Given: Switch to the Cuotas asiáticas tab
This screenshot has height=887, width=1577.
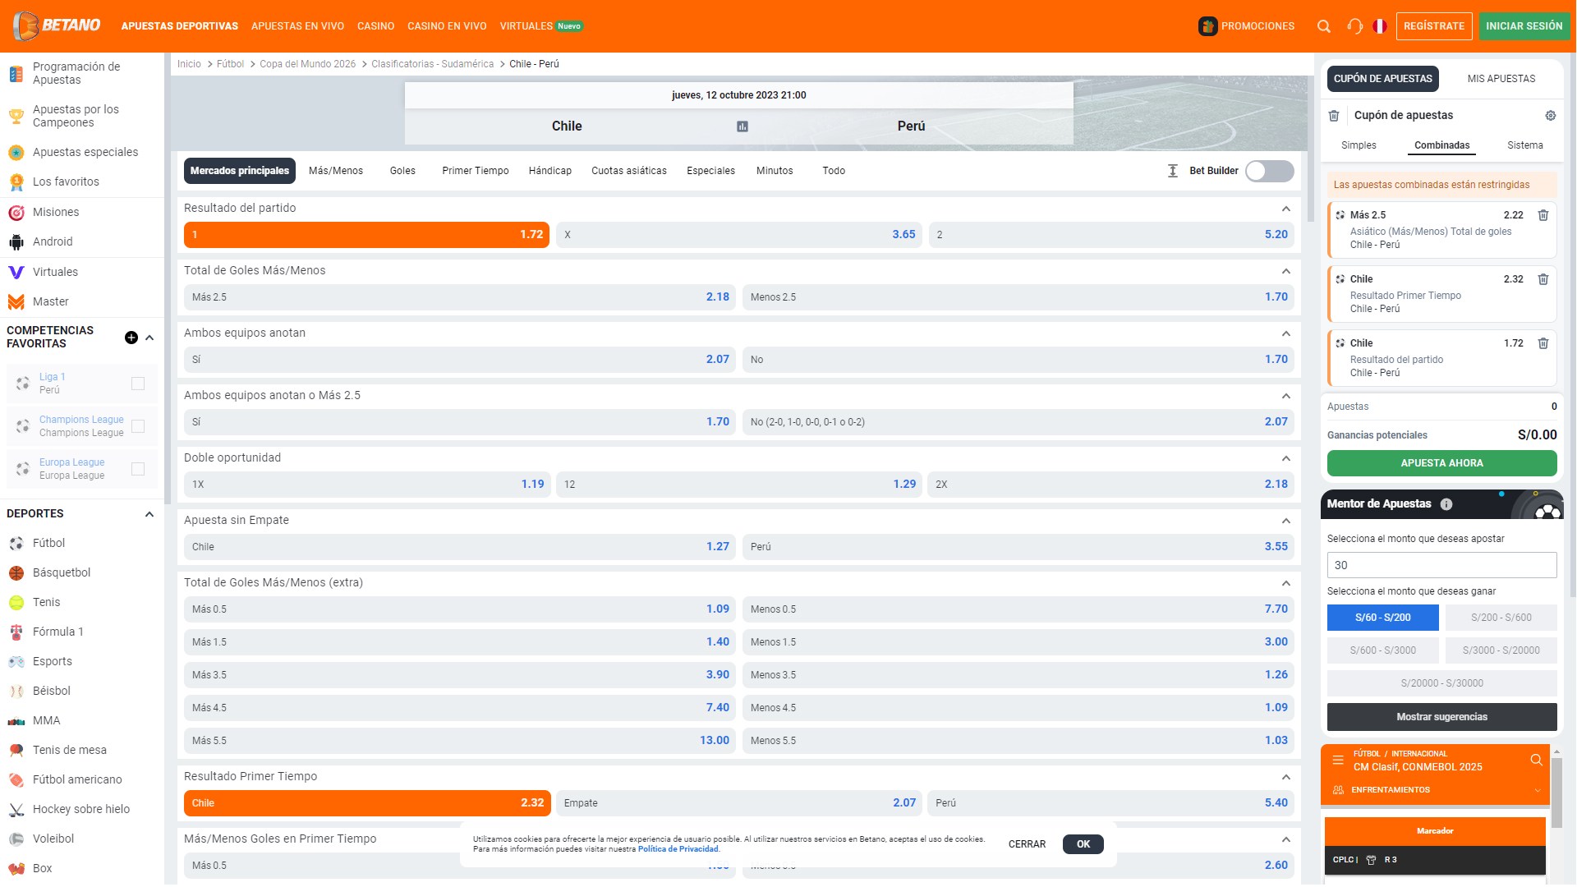Looking at the screenshot, I should coord(629,171).
